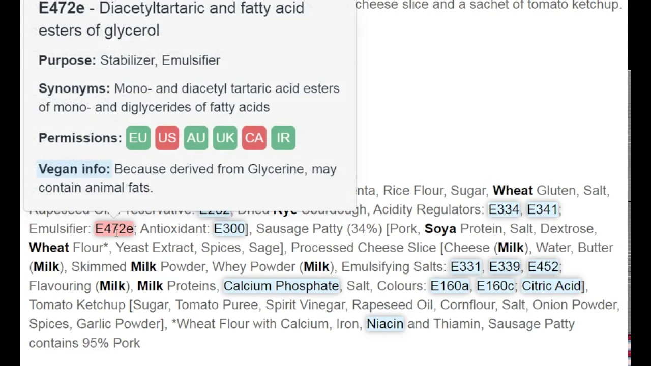
Task: Click the Calcium Phosphate highlighted term
Action: point(281,286)
